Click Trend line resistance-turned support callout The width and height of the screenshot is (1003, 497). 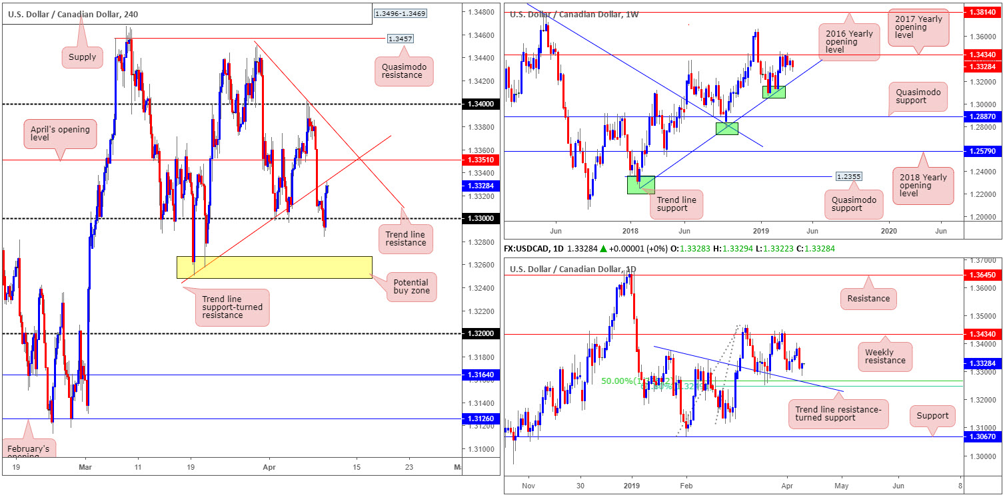(838, 414)
